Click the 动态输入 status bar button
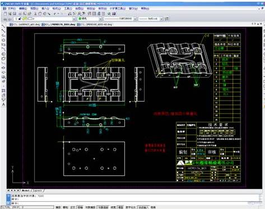This screenshot has width=265, height=209. pos(143,207)
